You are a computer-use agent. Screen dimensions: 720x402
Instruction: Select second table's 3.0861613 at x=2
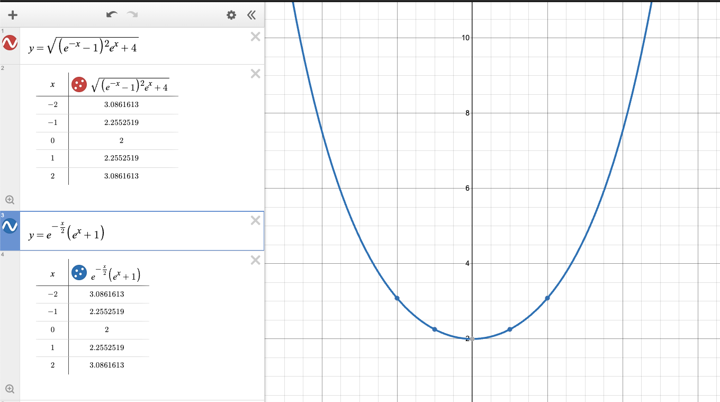click(x=107, y=365)
